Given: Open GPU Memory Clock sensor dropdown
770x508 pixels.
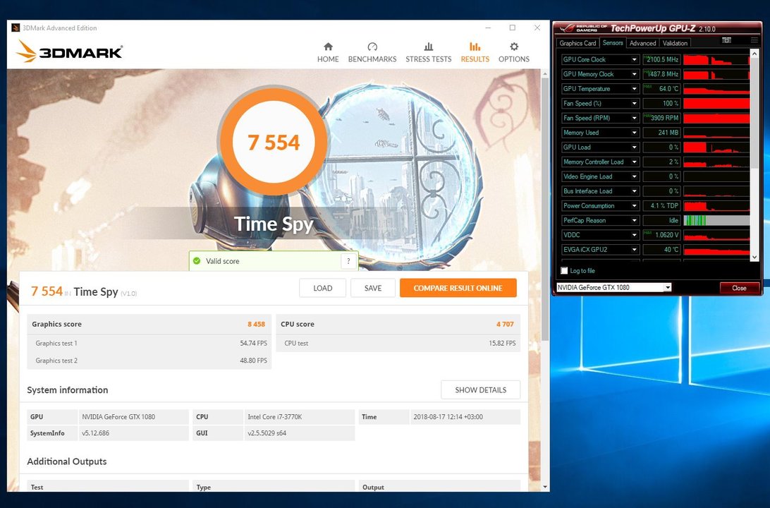Looking at the screenshot, I should point(634,74).
